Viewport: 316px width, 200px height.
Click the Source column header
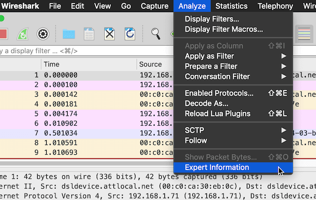(155, 65)
